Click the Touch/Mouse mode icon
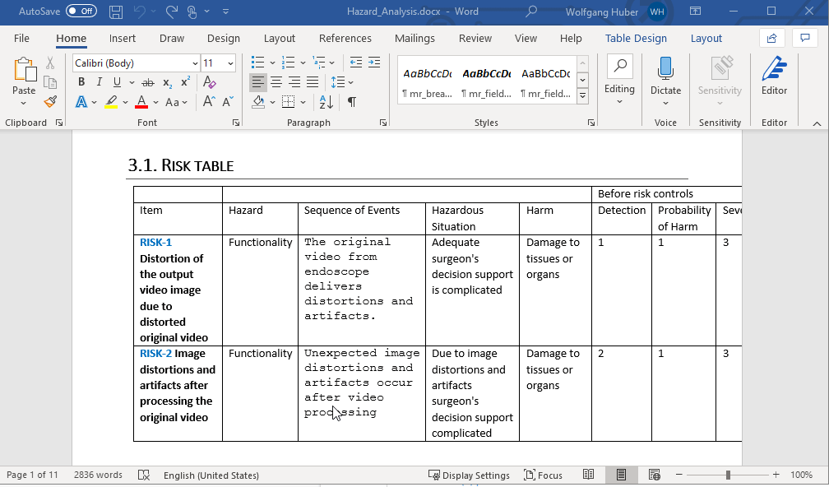The image size is (829, 487). tap(191, 12)
